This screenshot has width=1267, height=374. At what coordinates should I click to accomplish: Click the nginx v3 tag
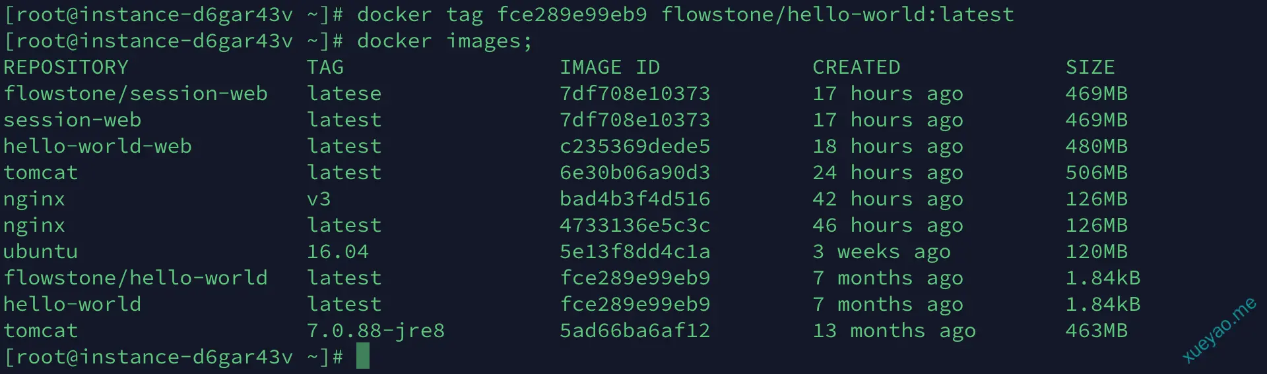point(319,199)
